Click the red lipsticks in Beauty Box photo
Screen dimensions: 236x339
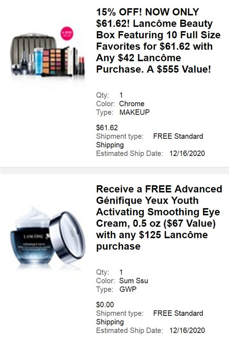pyautogui.click(x=82, y=65)
